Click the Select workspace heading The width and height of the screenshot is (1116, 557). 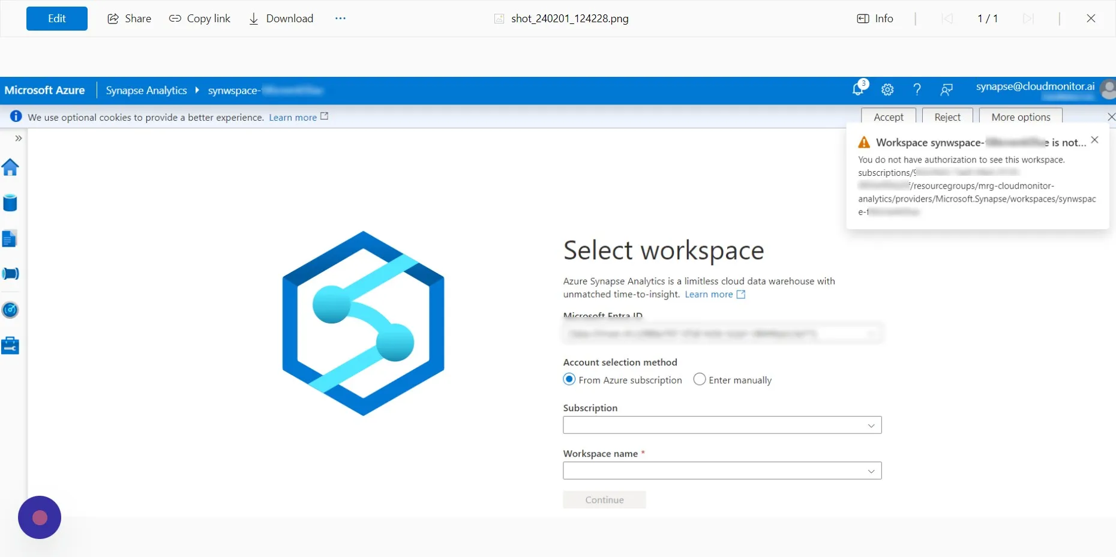tap(664, 250)
